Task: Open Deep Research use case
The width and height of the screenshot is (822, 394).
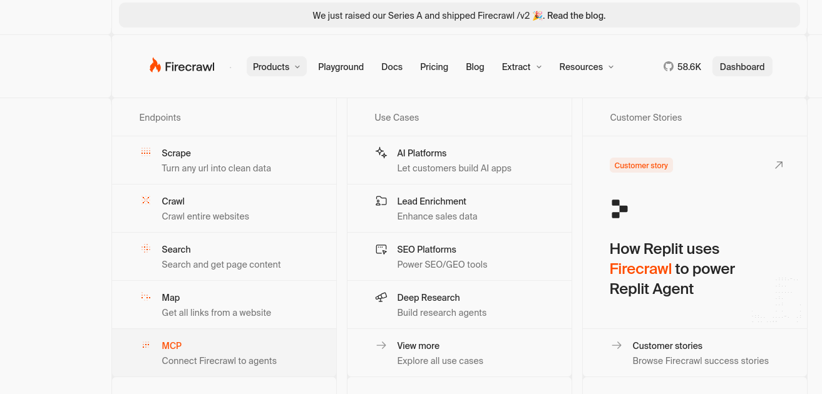Action: (460, 305)
